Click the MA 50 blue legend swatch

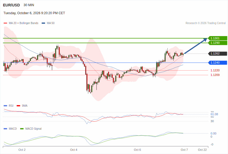click(x=43, y=23)
